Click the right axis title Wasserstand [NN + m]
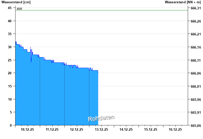 point(183,2)
